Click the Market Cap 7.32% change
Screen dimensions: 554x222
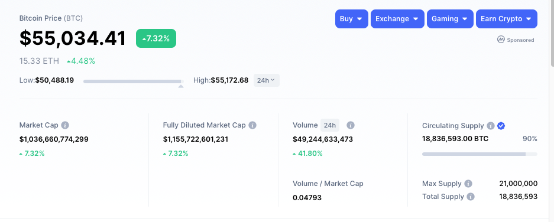point(32,154)
